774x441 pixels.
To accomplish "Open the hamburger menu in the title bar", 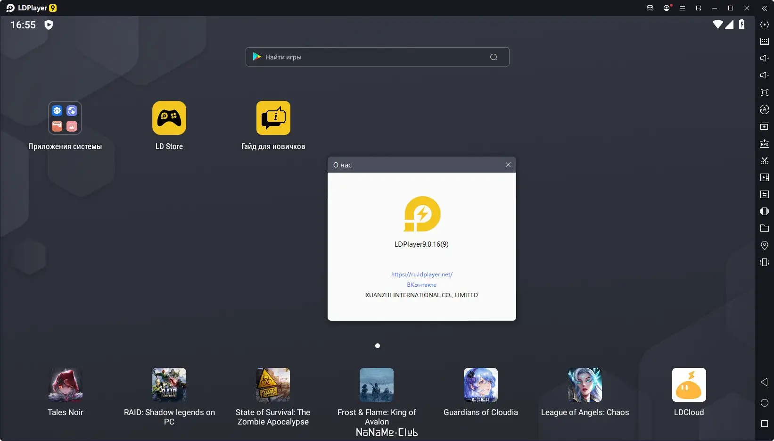I will click(x=682, y=8).
